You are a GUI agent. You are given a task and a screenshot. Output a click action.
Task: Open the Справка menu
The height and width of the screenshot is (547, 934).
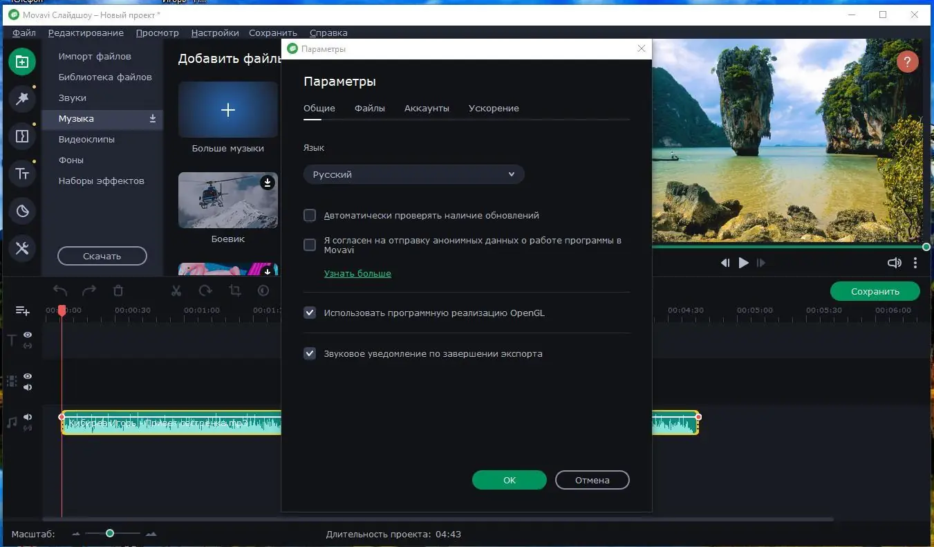[x=328, y=33]
